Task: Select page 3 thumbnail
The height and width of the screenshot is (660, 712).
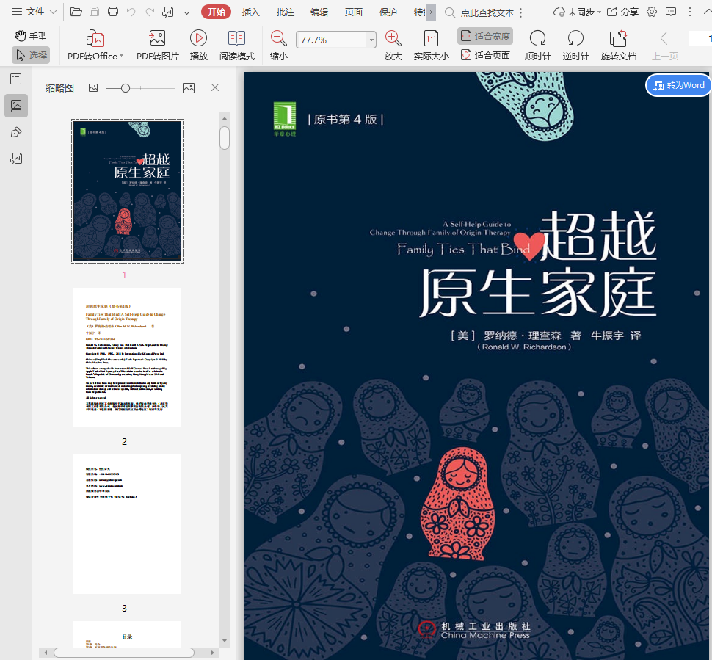Action: [x=127, y=524]
